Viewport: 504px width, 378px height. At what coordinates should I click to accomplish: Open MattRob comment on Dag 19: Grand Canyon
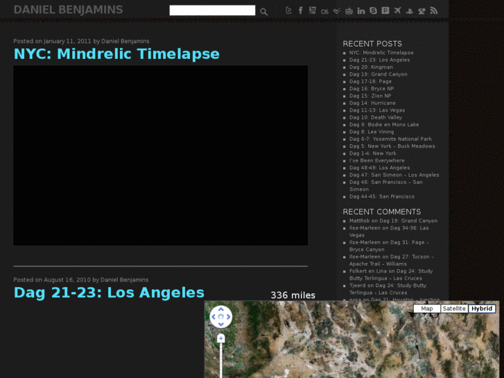393,221
